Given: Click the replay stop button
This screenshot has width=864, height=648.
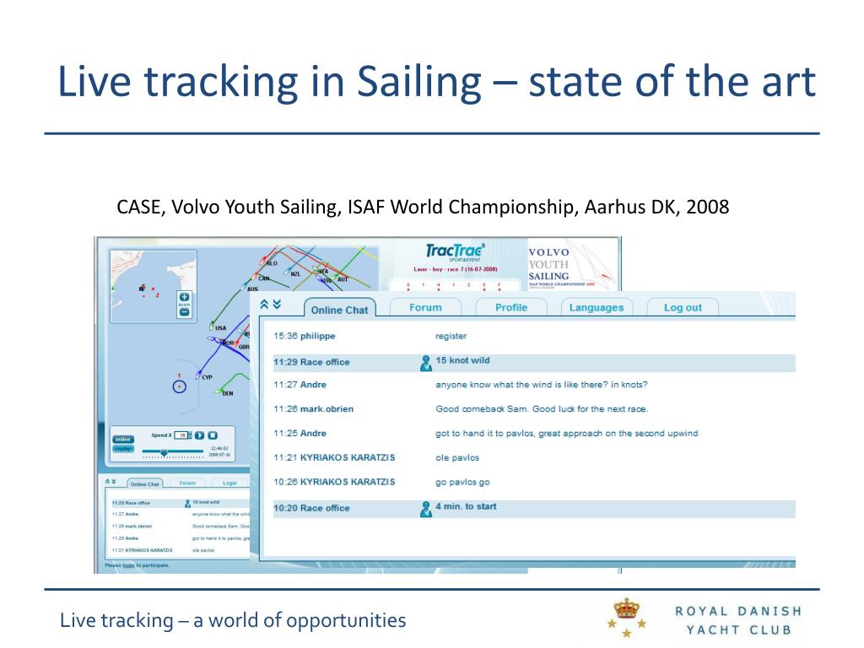Looking at the screenshot, I should click(x=213, y=435).
